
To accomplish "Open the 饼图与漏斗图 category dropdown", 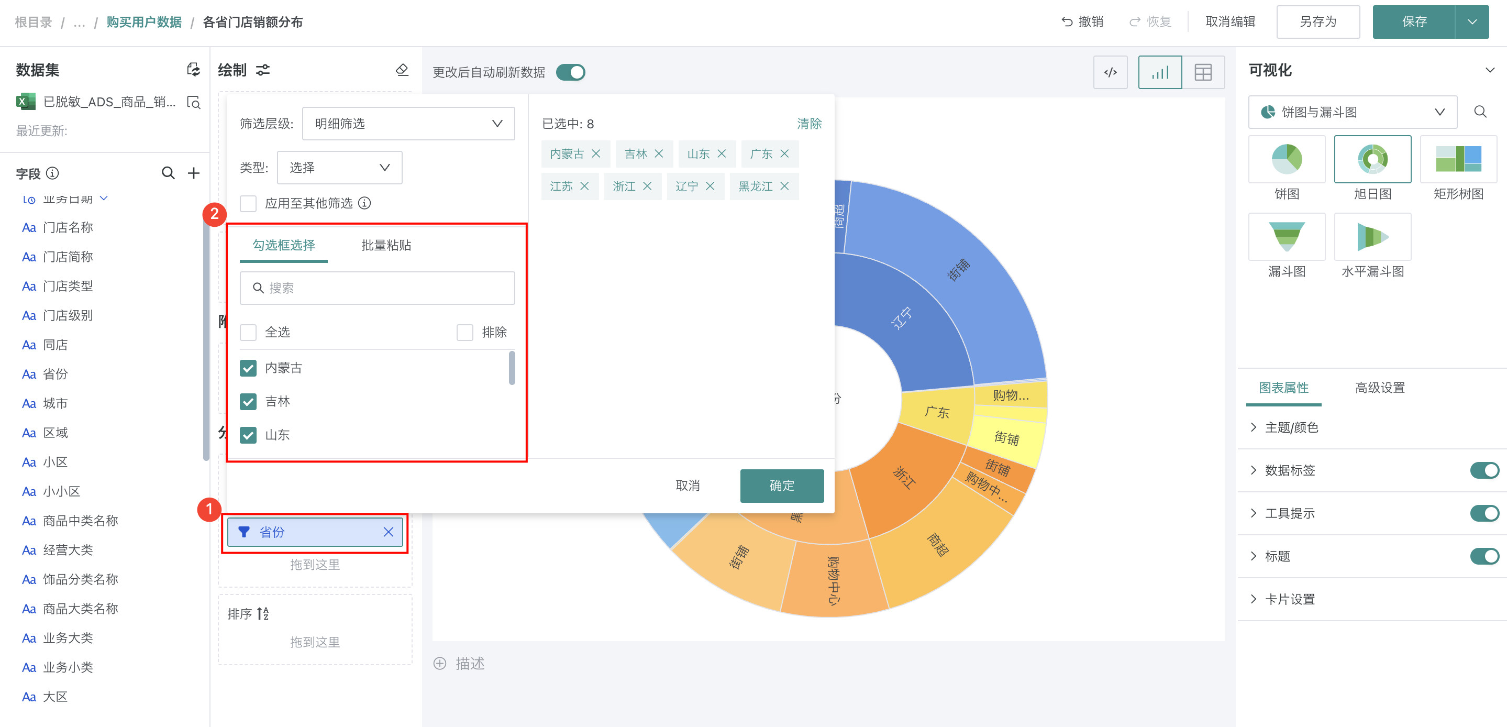I will [1352, 112].
